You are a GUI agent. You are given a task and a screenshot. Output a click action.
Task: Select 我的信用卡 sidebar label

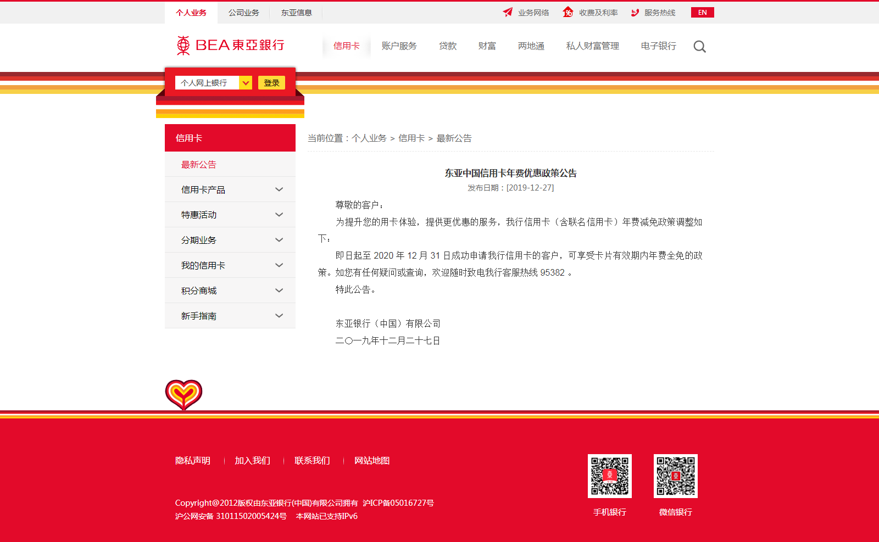(x=203, y=266)
